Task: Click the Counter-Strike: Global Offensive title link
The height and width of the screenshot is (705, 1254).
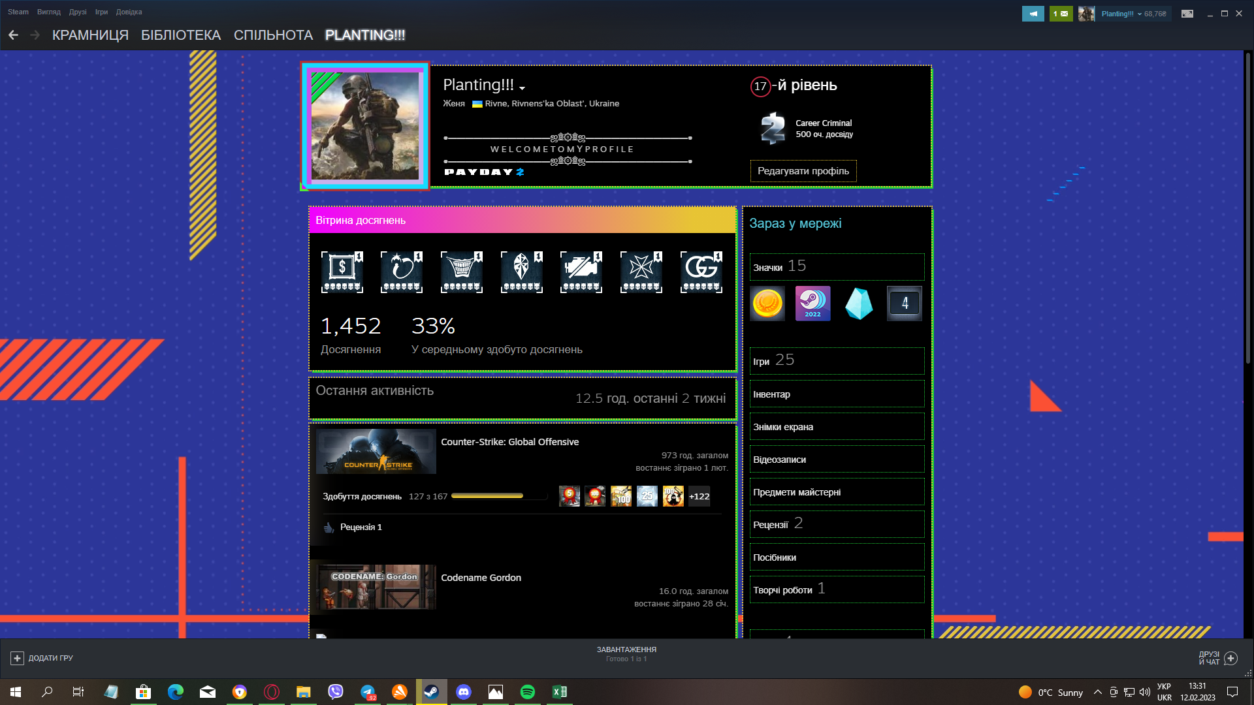Action: pyautogui.click(x=509, y=442)
